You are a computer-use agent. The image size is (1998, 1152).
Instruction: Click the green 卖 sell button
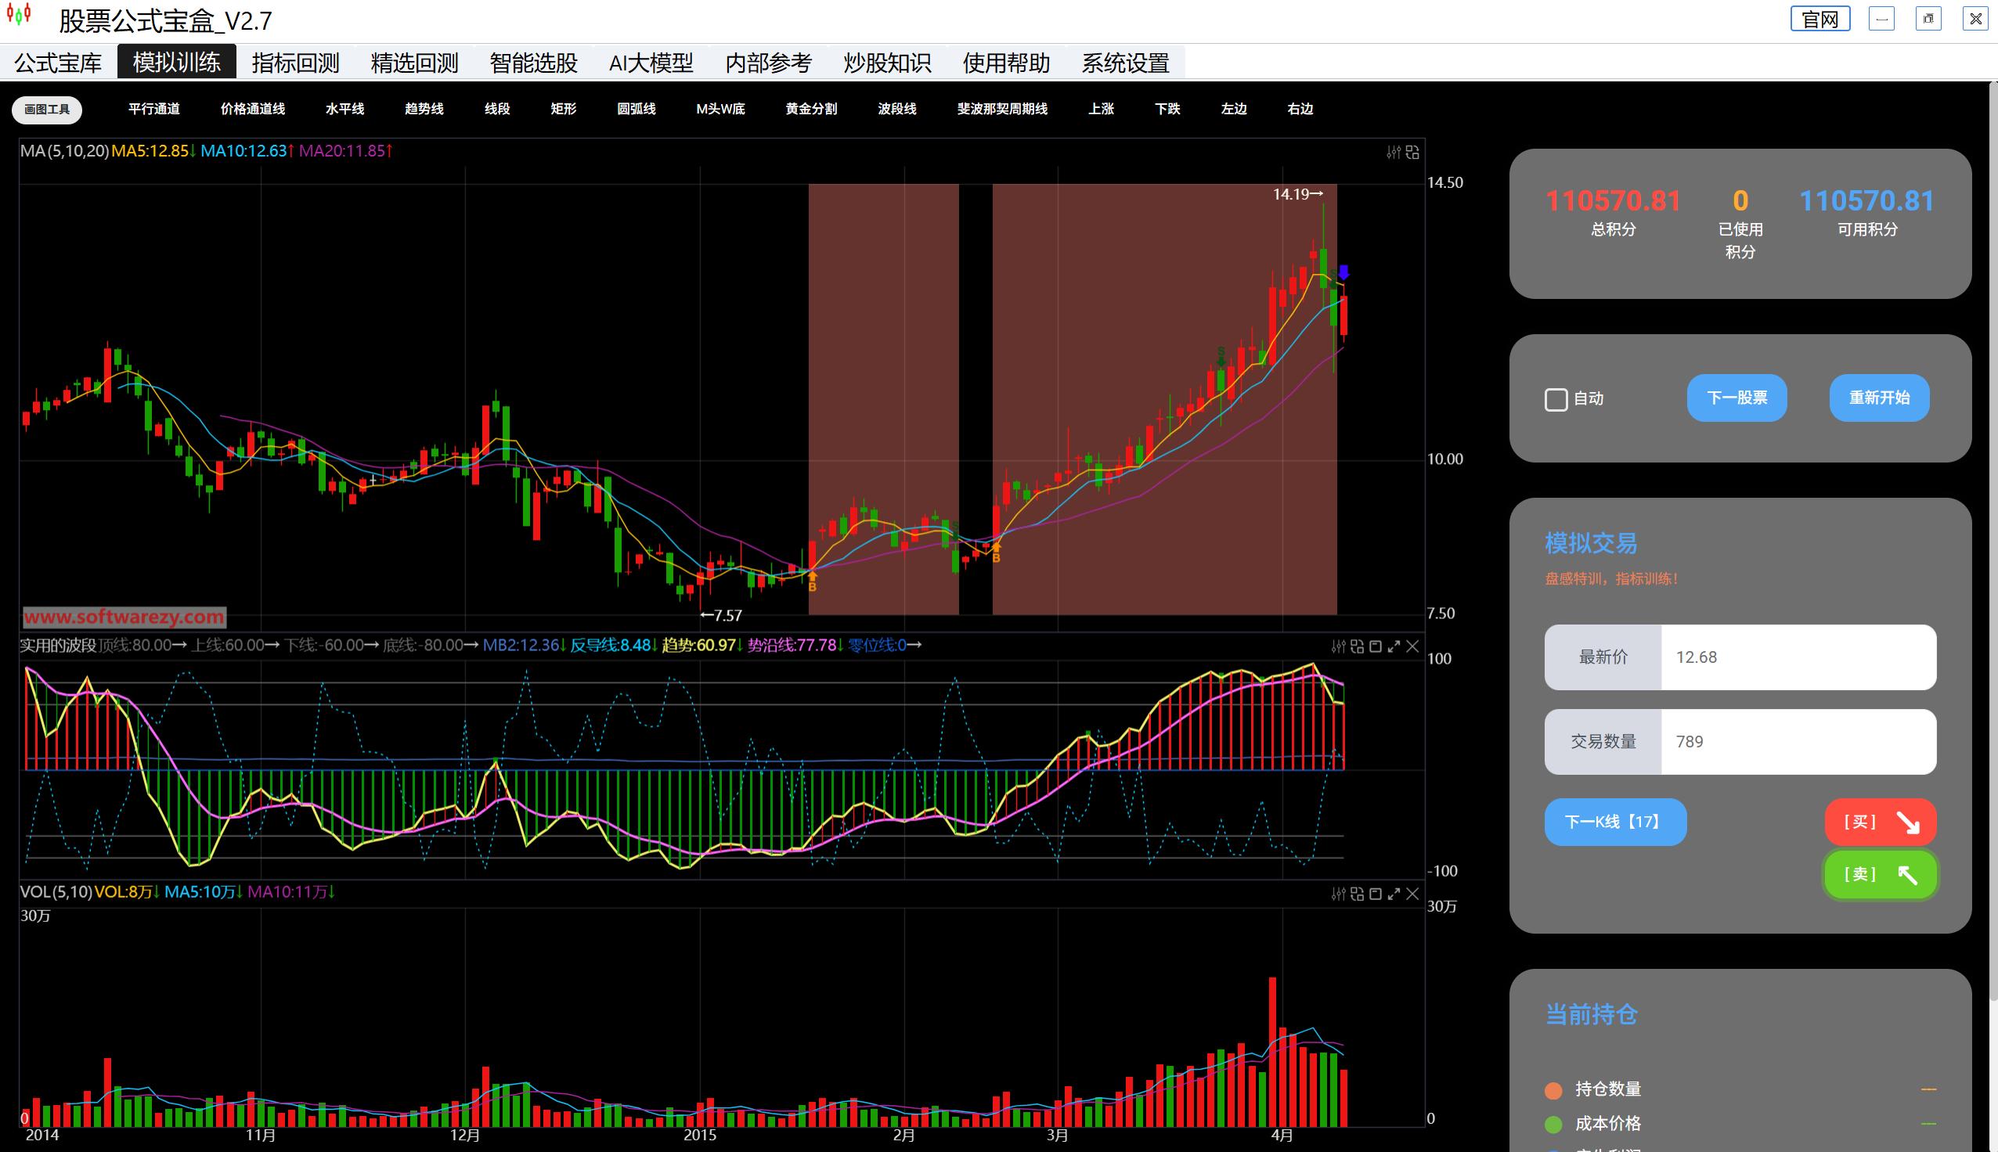coord(1880,874)
